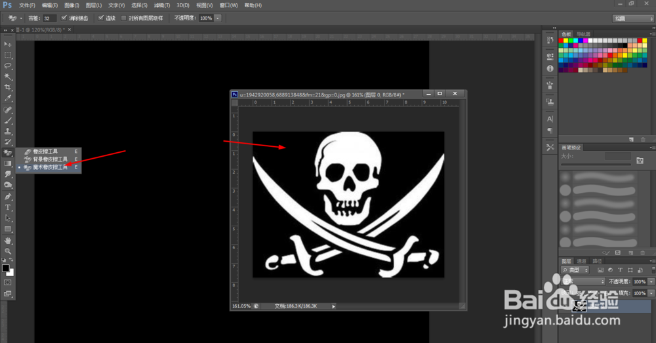The width and height of the screenshot is (656, 343).
Task: Open the 文件(F) menu
Action: [x=27, y=5]
